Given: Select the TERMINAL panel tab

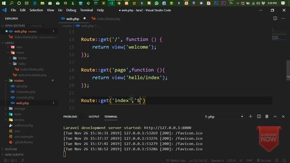Looking at the screenshot, I should [111, 117].
